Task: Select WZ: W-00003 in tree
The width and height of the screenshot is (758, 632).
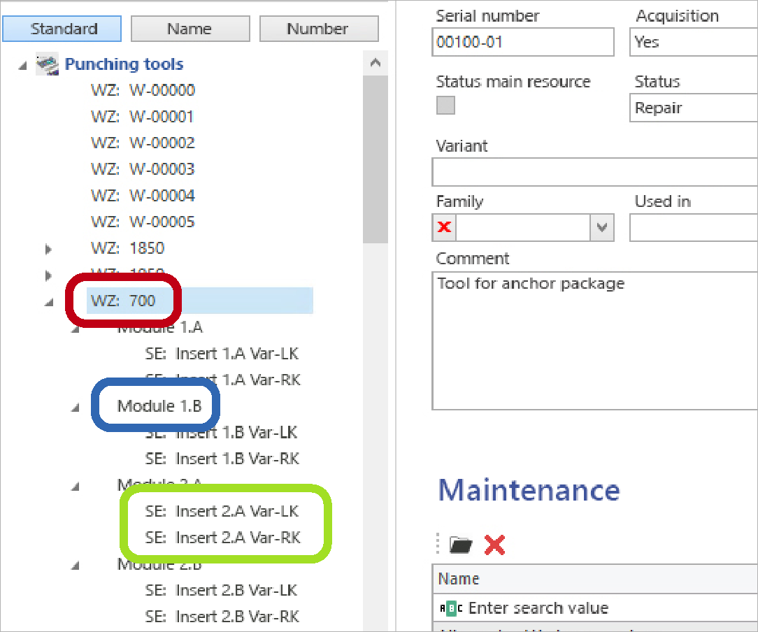Action: [x=143, y=169]
